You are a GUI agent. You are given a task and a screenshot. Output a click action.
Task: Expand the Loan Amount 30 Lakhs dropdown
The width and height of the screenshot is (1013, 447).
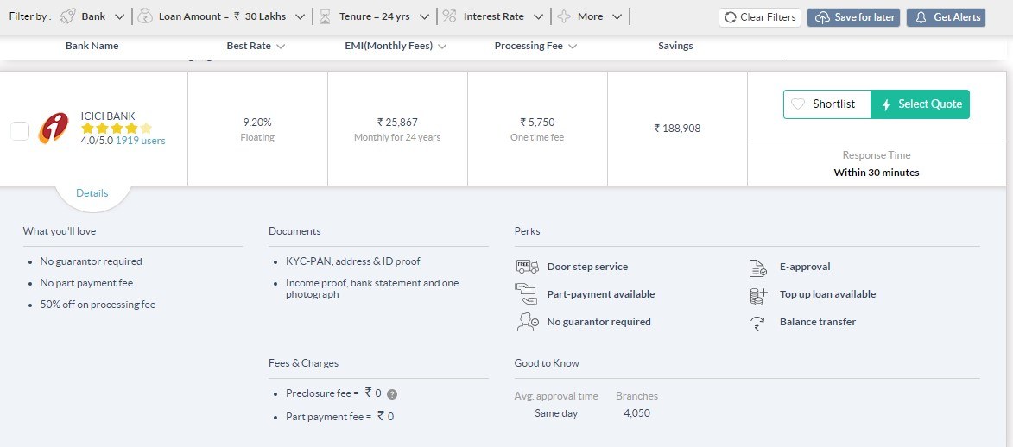pyautogui.click(x=232, y=16)
